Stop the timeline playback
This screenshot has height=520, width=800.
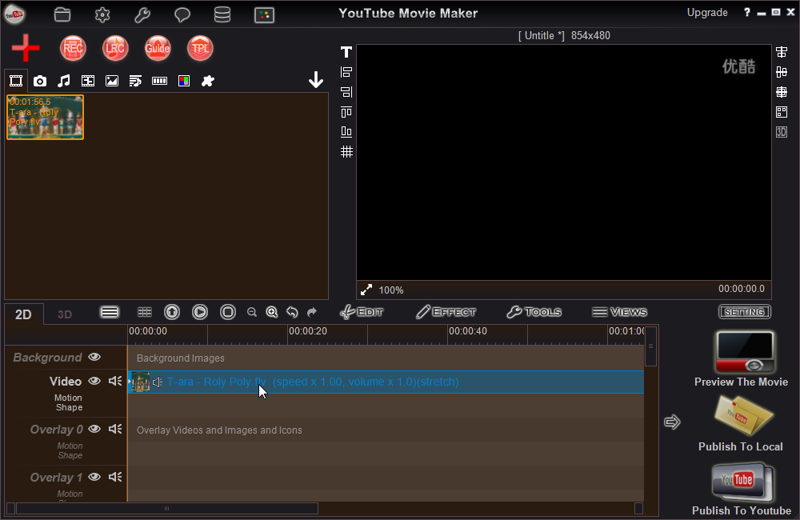click(x=228, y=312)
